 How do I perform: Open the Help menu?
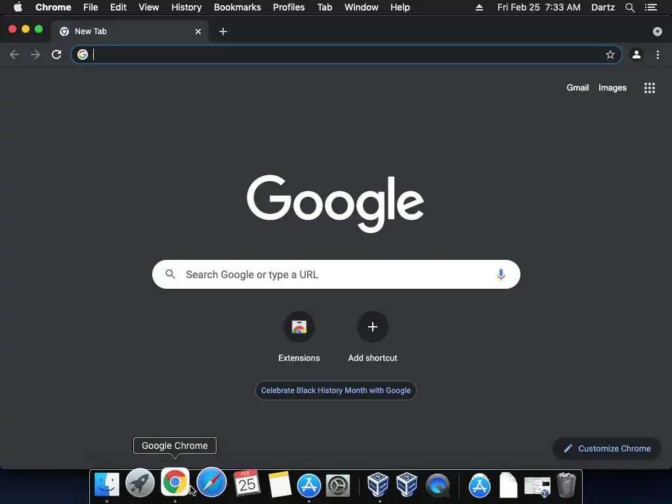(x=400, y=7)
